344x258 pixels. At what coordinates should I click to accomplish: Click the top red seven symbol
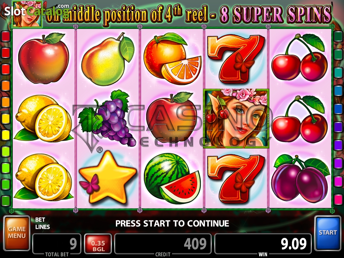pyautogui.click(x=236, y=59)
